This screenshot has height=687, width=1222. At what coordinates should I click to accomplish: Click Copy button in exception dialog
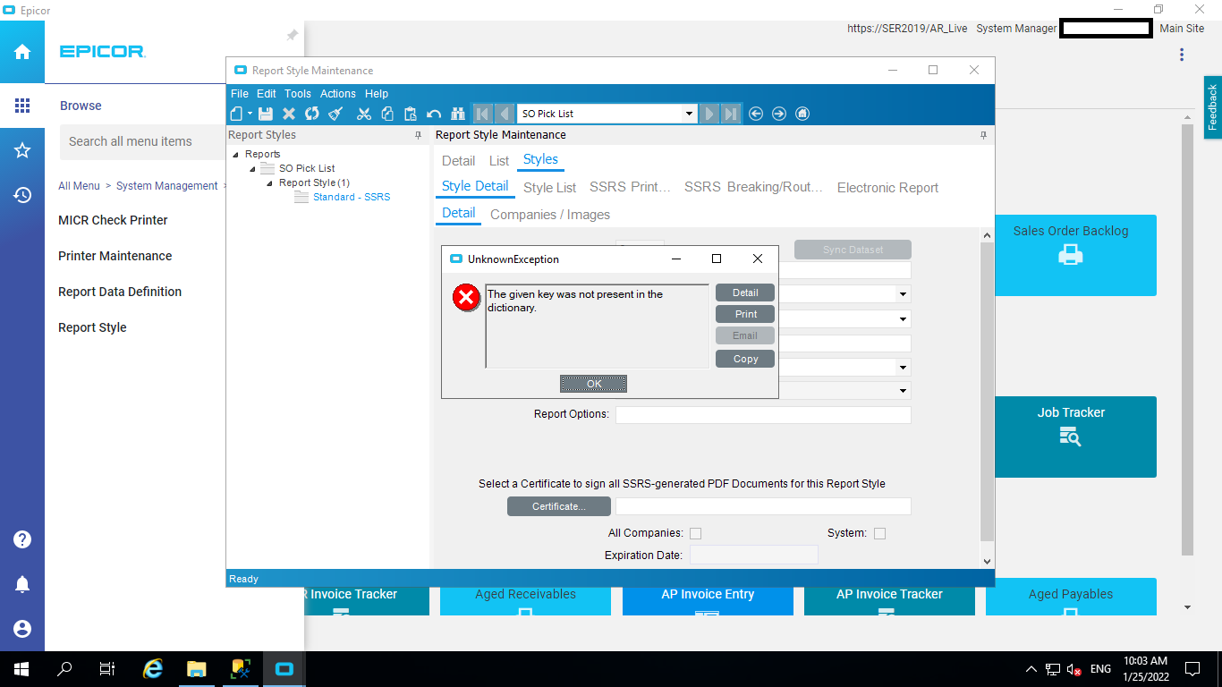(745, 359)
